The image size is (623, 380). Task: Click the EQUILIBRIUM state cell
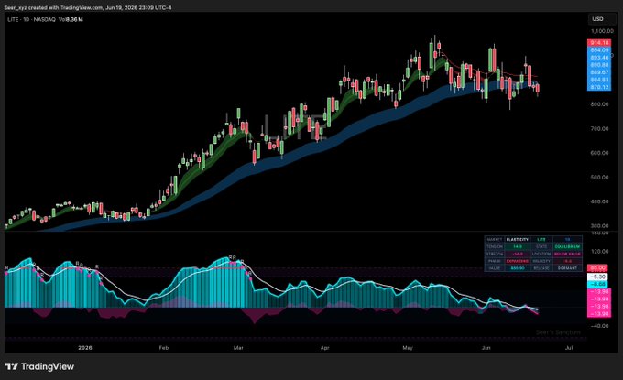tap(567, 246)
